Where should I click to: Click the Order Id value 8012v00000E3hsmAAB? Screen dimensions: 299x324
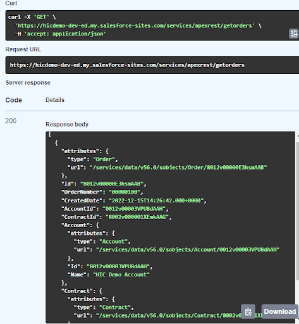112,184
